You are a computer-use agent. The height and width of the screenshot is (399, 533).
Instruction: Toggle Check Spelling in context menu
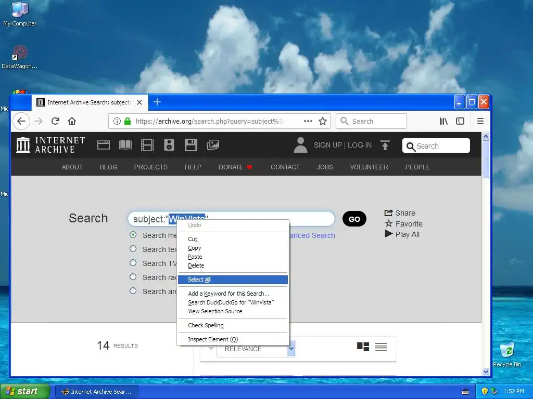[233, 325]
